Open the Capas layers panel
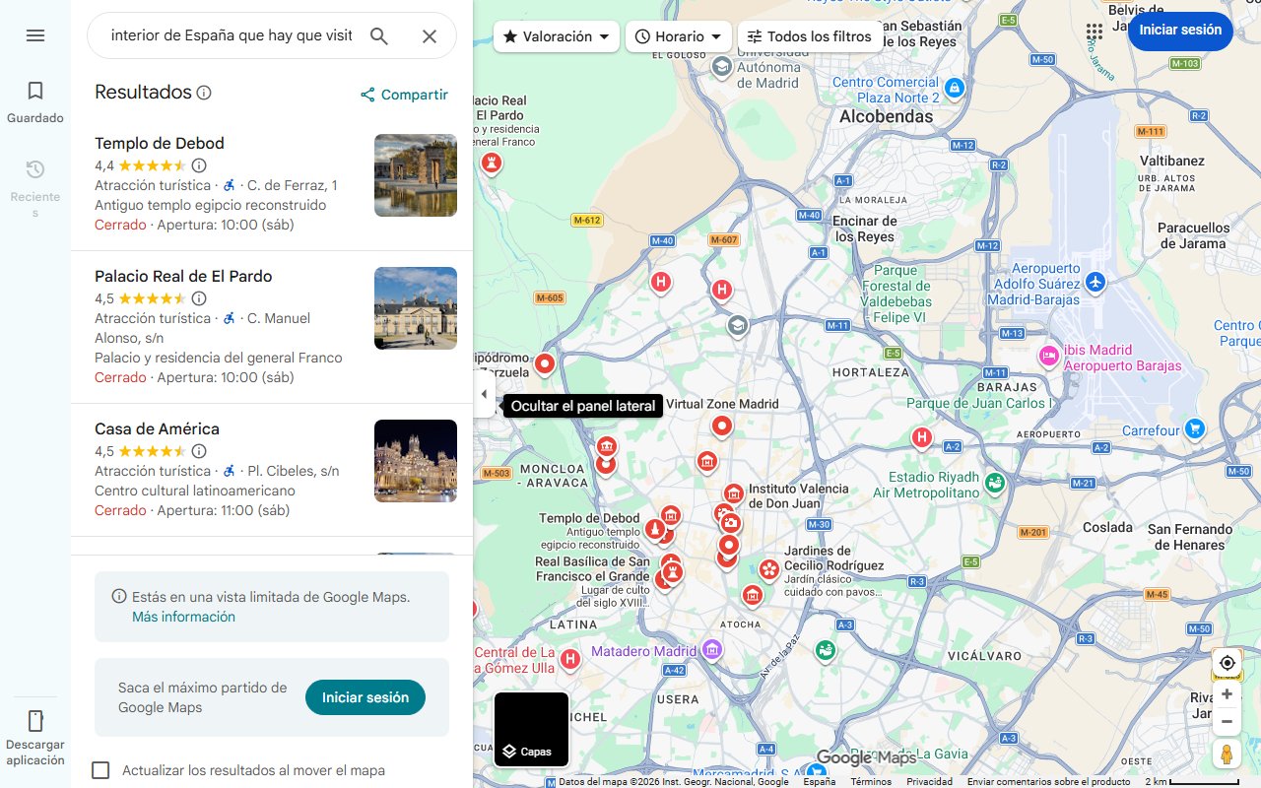 click(531, 729)
